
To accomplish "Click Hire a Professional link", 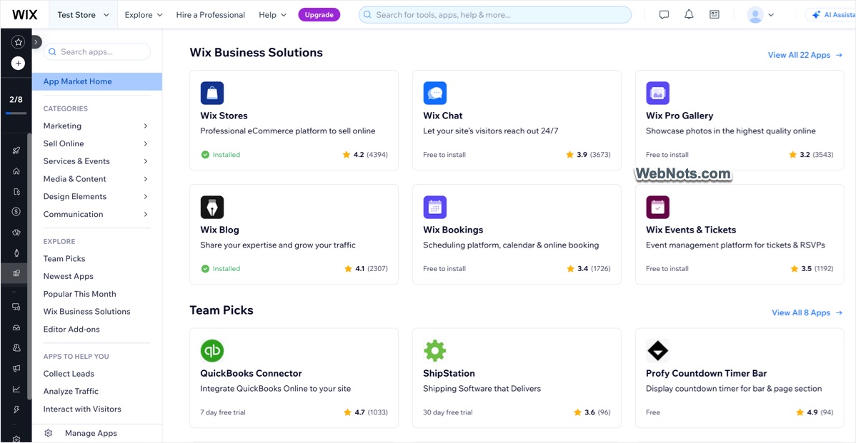I will click(210, 15).
